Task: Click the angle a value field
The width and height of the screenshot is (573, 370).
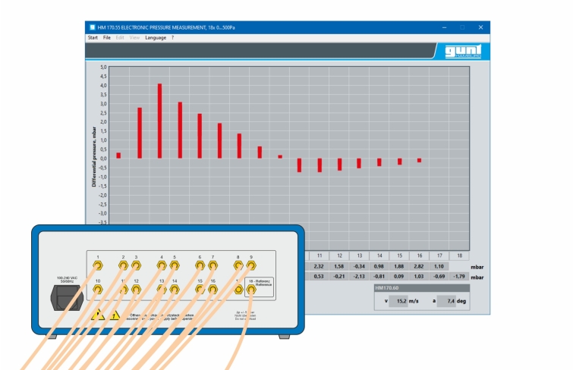Action: point(447,301)
